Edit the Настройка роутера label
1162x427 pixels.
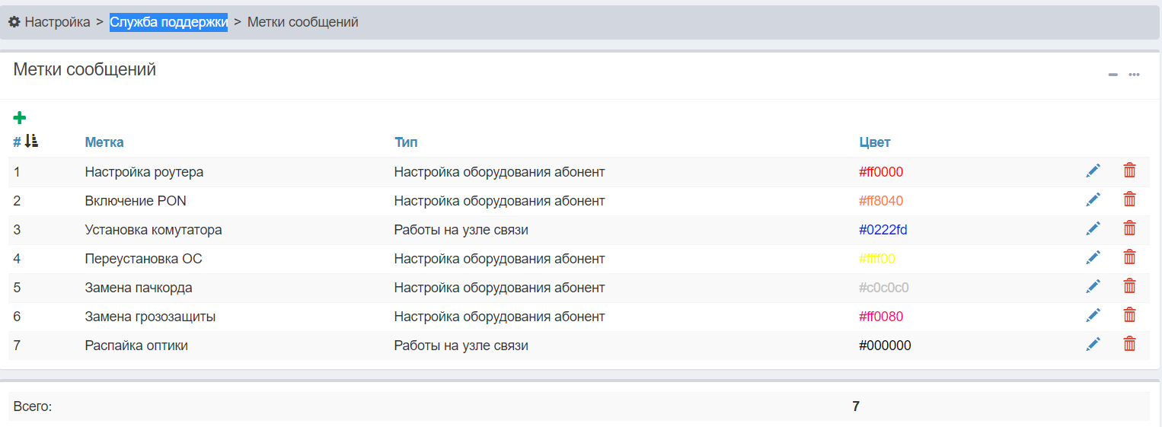[x=1093, y=171]
